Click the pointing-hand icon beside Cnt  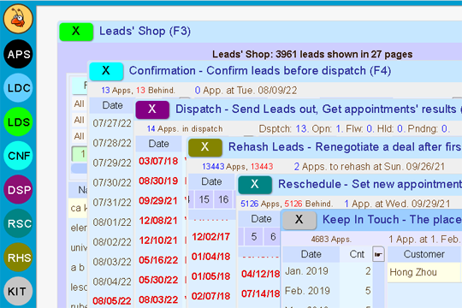(379, 254)
